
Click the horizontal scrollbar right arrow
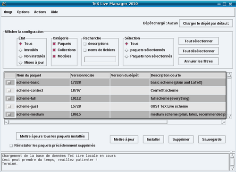[x=223, y=122]
